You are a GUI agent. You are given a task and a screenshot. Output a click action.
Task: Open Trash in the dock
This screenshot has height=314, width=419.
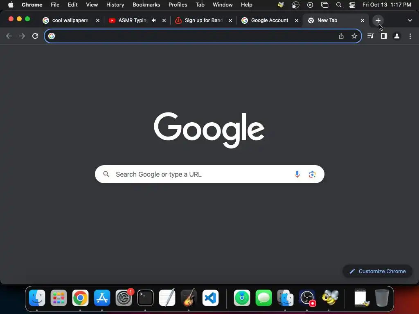pyautogui.click(x=382, y=298)
